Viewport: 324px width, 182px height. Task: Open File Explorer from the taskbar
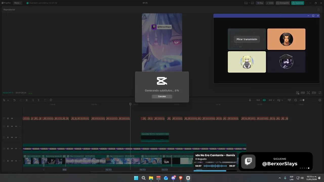151,178
